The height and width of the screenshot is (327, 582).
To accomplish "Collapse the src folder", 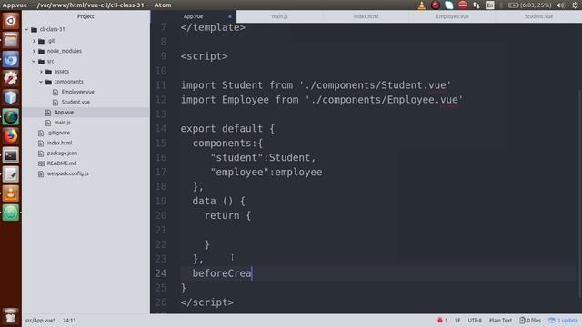I will click(35, 62).
